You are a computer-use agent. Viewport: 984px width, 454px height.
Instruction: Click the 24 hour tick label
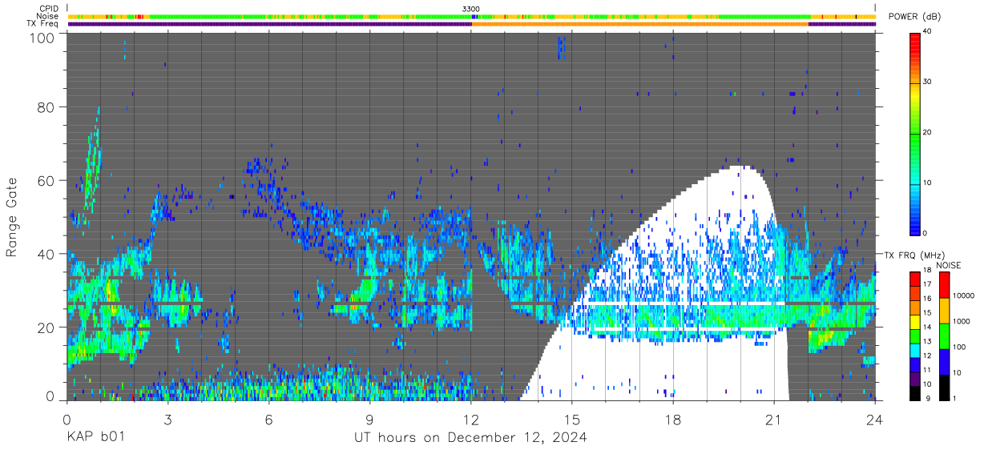pos(875,420)
